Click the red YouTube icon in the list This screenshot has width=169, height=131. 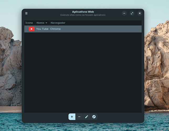(x=32, y=29)
